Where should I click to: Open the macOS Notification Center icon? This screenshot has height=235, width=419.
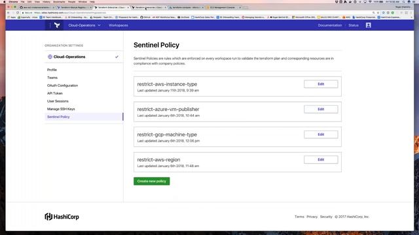414,1
